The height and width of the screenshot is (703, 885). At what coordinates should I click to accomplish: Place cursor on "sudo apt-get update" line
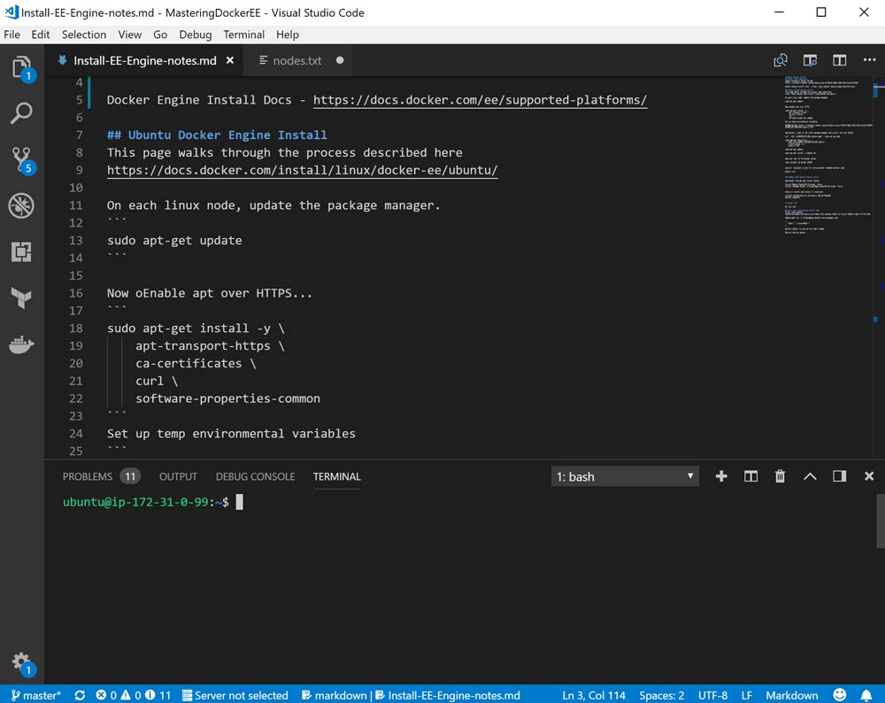174,240
